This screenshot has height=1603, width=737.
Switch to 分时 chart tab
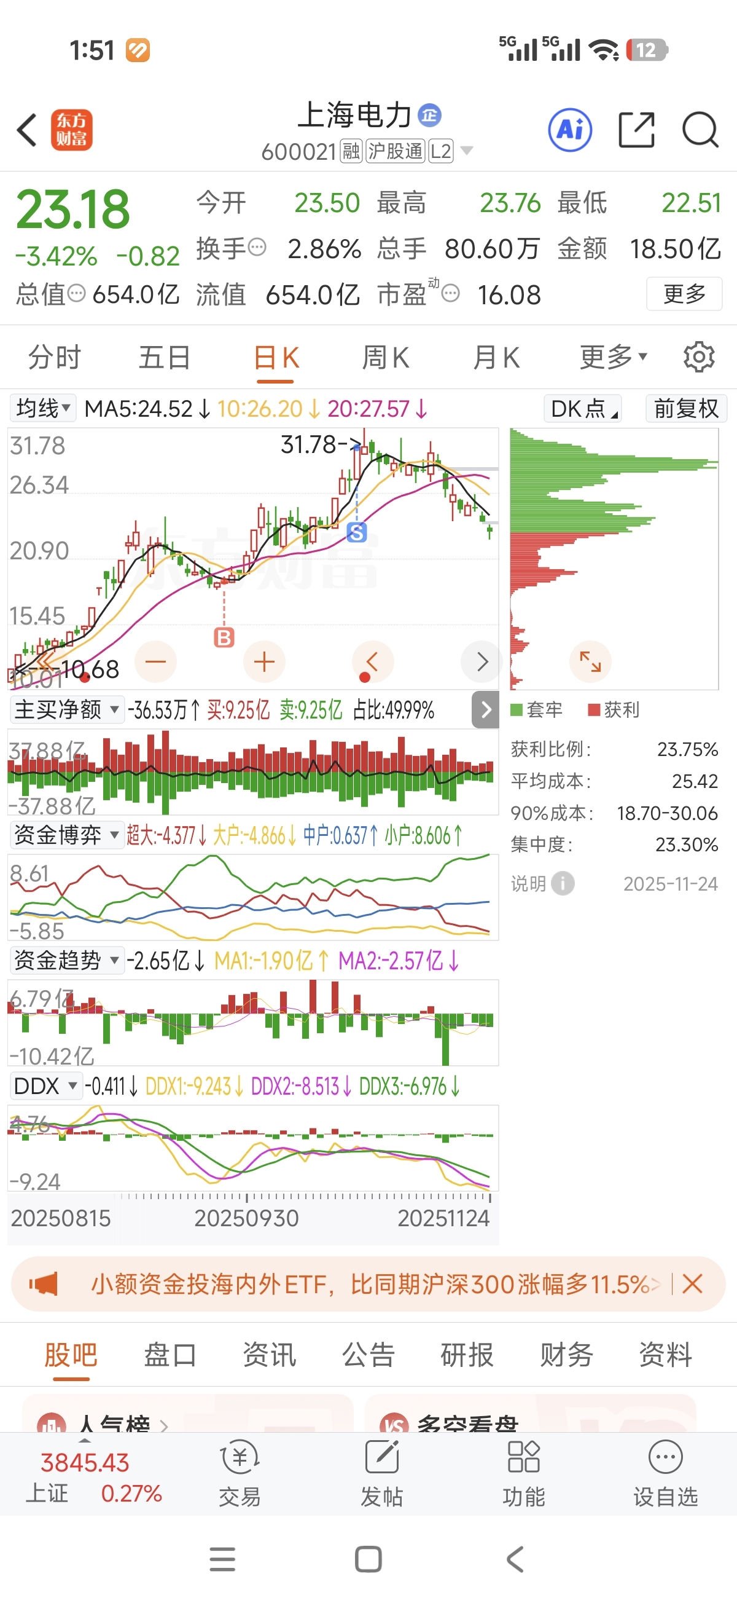click(x=55, y=356)
